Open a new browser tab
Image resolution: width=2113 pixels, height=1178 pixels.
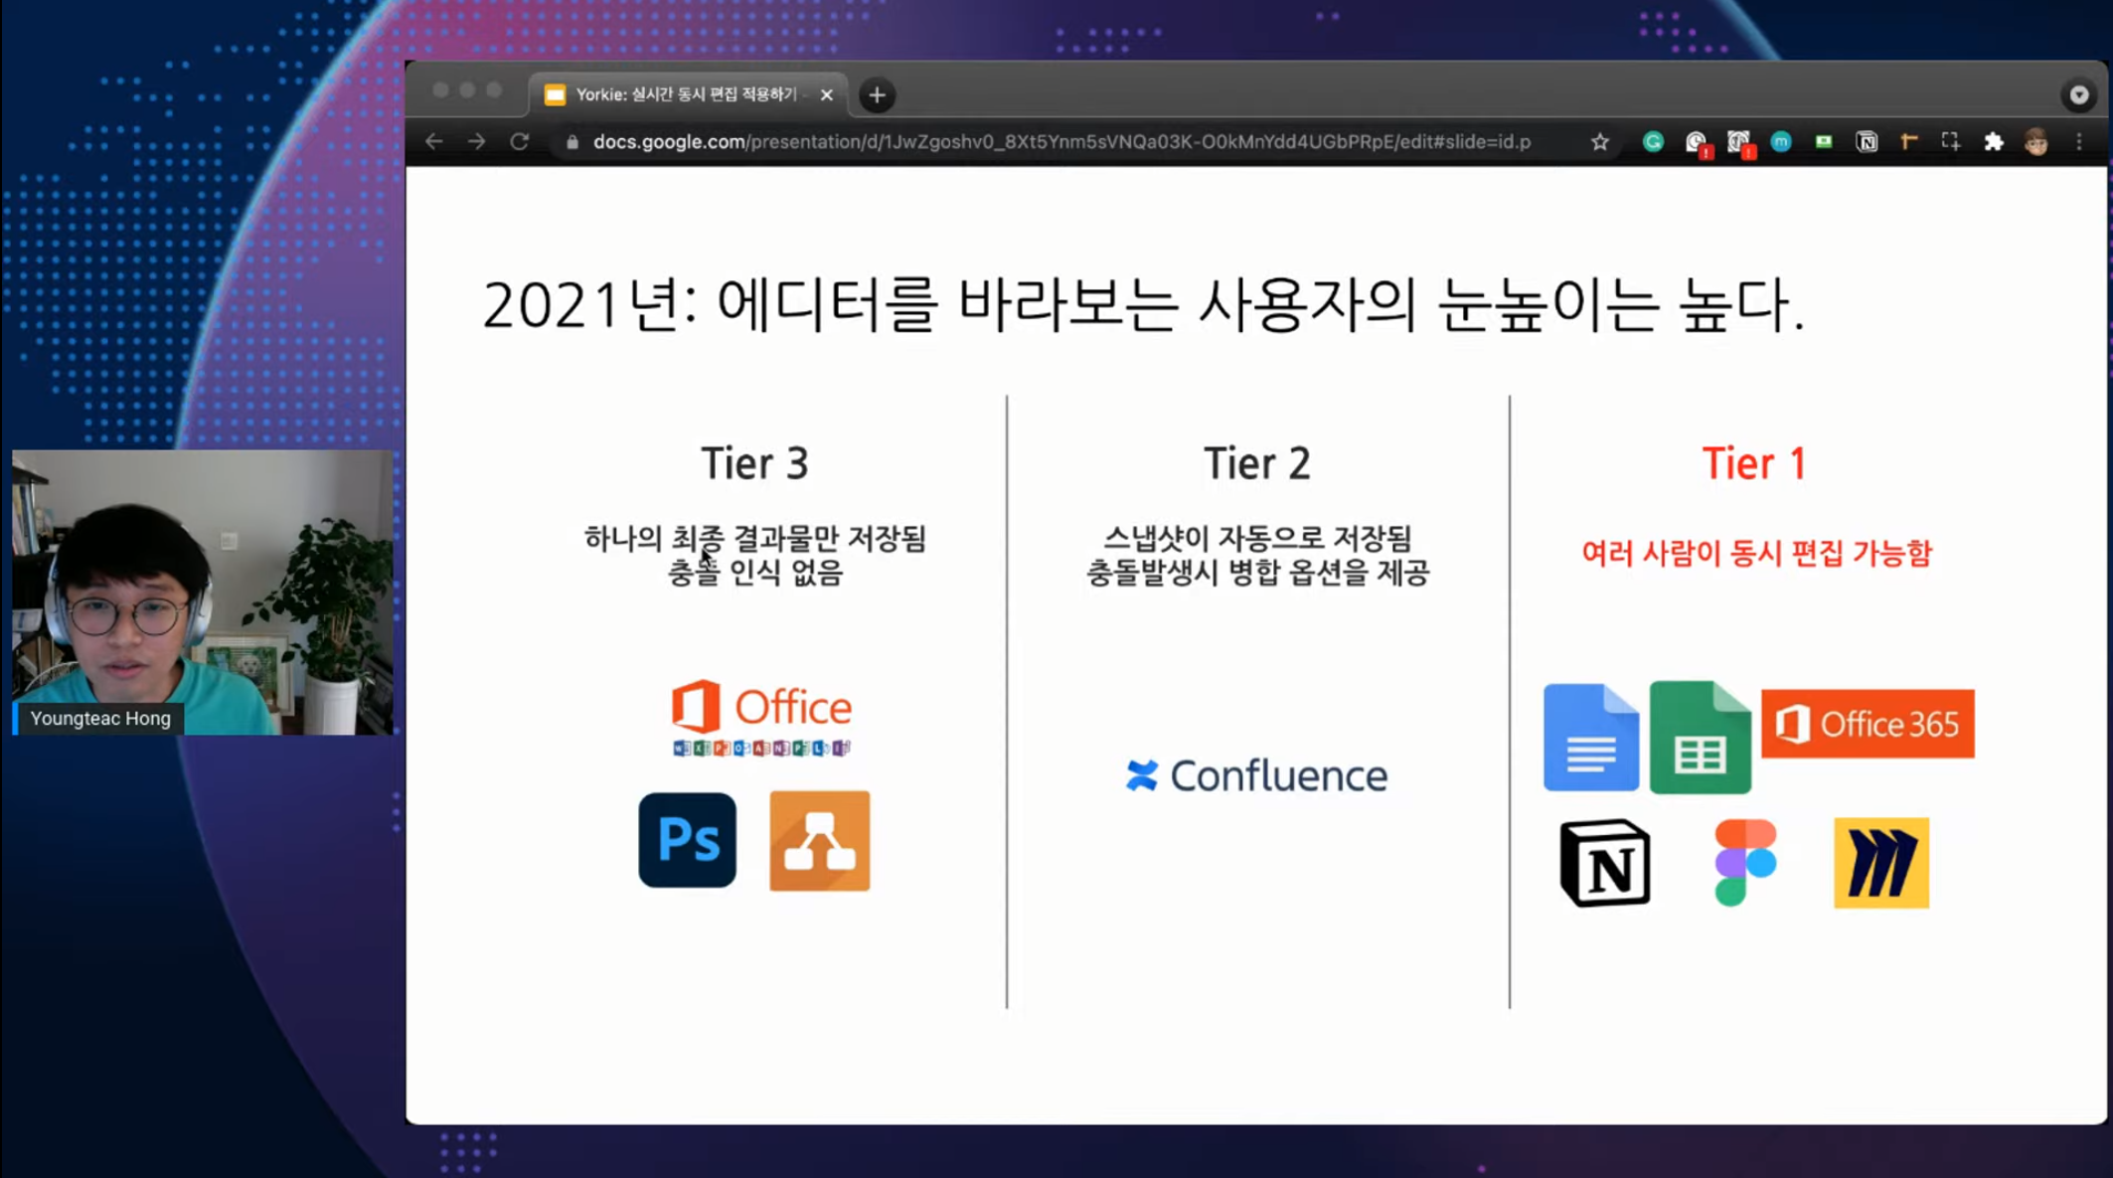click(x=877, y=95)
